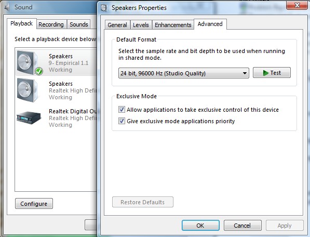Switch to the Enhancements tab
The width and height of the screenshot is (310, 237).
(173, 25)
